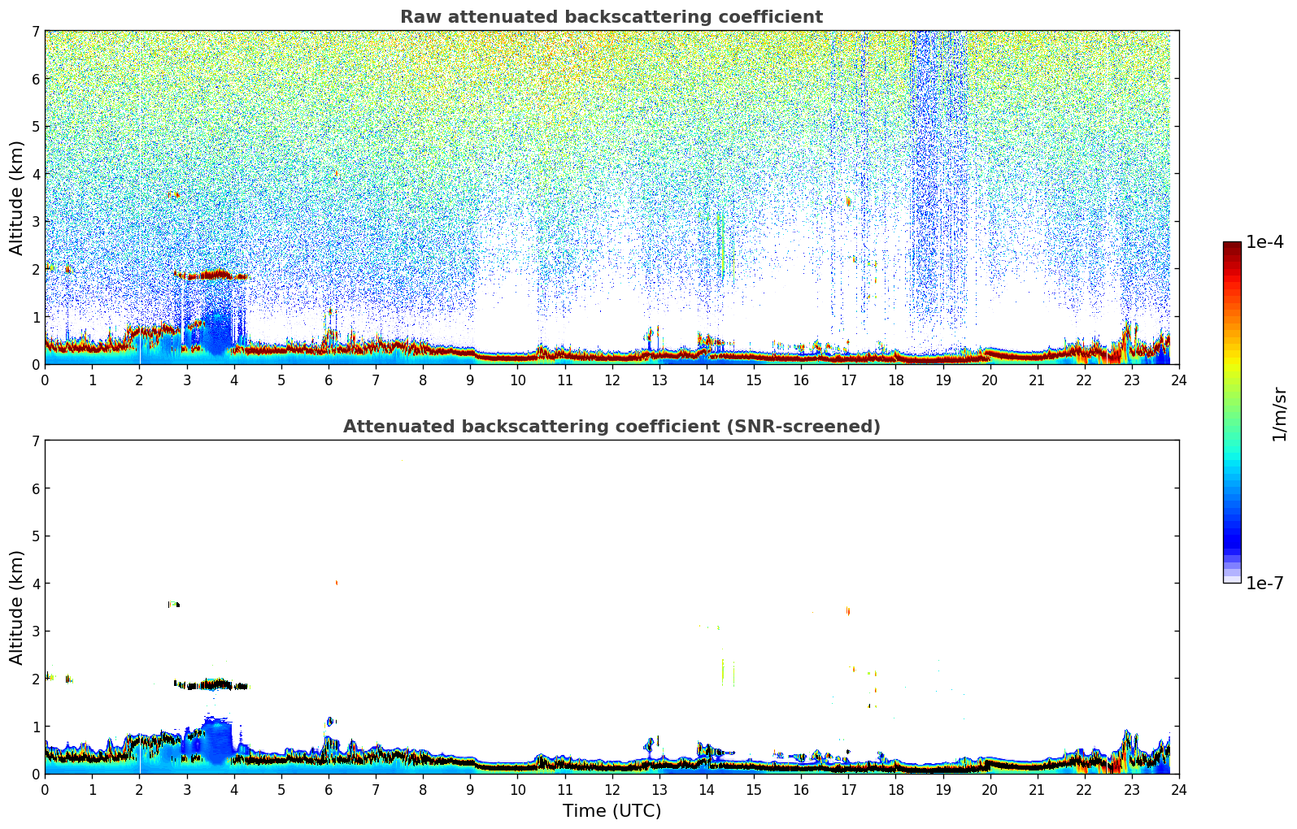Click the raw plot's "Altitude (km)" label
The width and height of the screenshot is (1297, 829).
pos(17,197)
